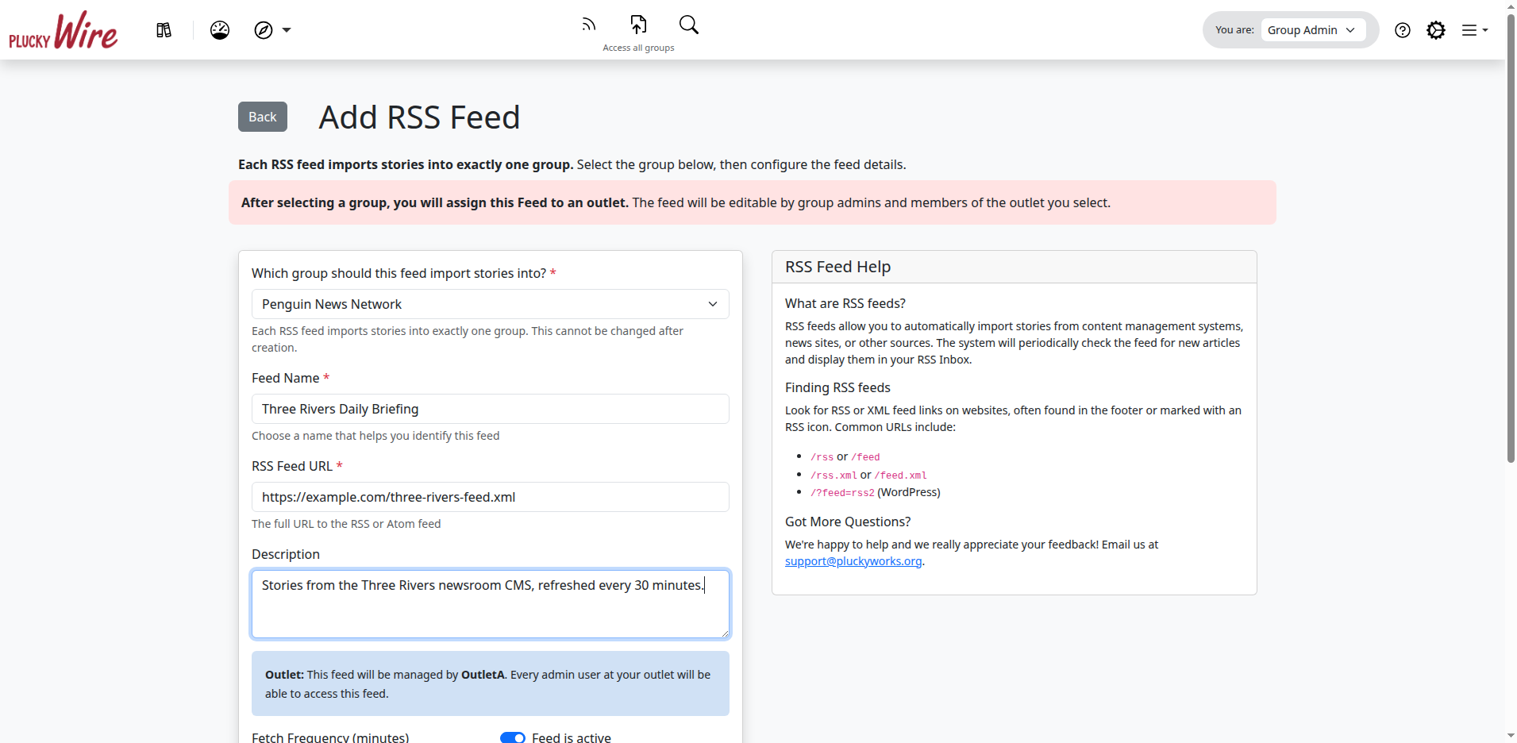Click the 'Finding RSS feeds' heading

(x=837, y=387)
